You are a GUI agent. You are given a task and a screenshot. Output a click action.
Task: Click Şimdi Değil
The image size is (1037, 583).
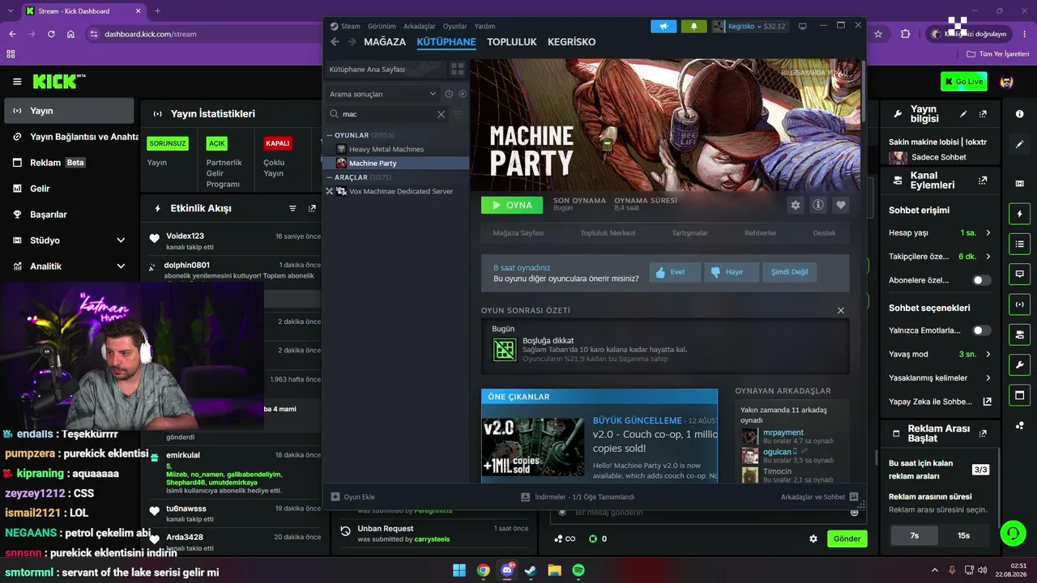pyautogui.click(x=789, y=272)
